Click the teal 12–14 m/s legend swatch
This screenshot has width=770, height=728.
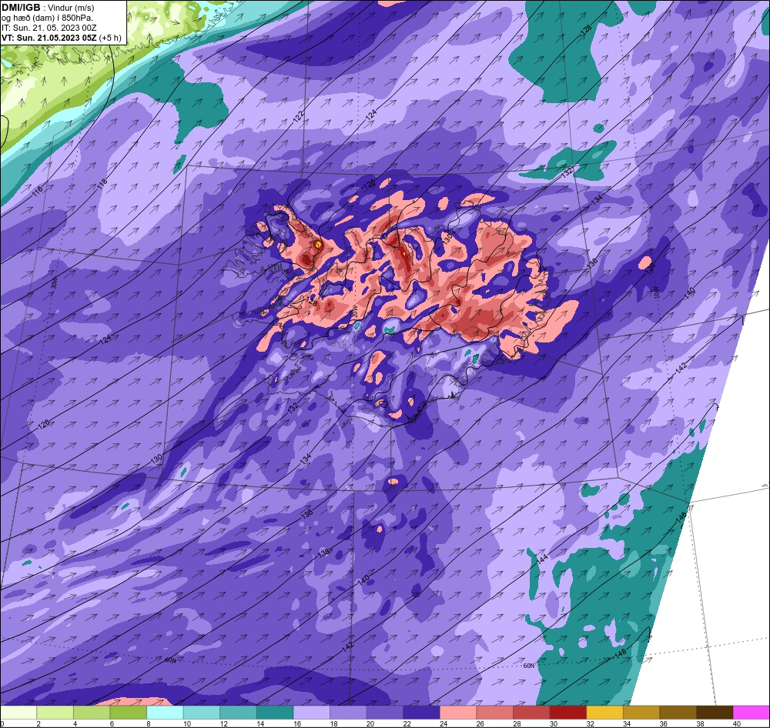(x=238, y=713)
